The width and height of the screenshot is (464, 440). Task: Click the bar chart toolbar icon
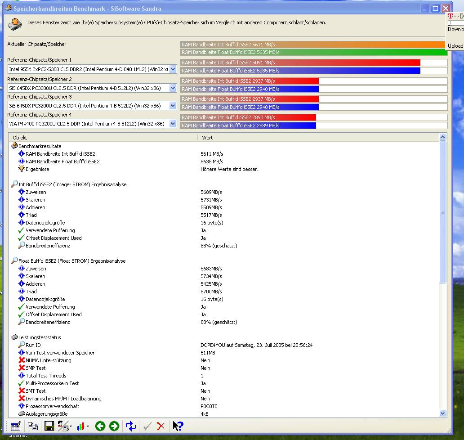pos(80,427)
